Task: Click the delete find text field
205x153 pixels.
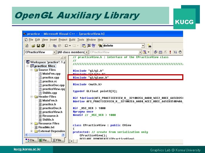Action: [x=122, y=46]
